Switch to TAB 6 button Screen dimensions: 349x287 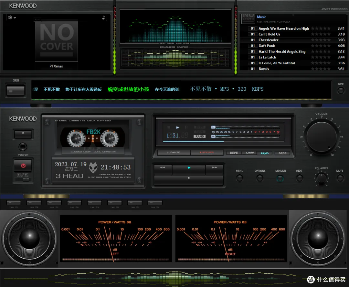[x=115, y=202]
